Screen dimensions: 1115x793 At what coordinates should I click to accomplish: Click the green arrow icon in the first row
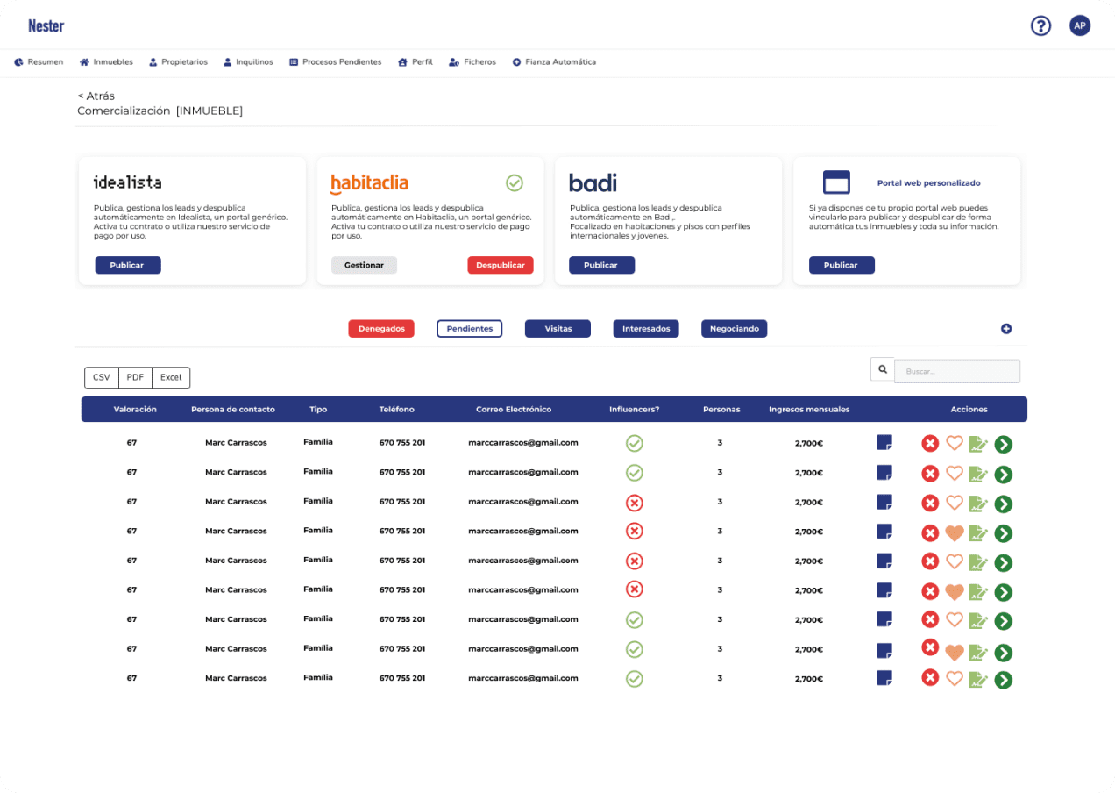click(x=1004, y=445)
